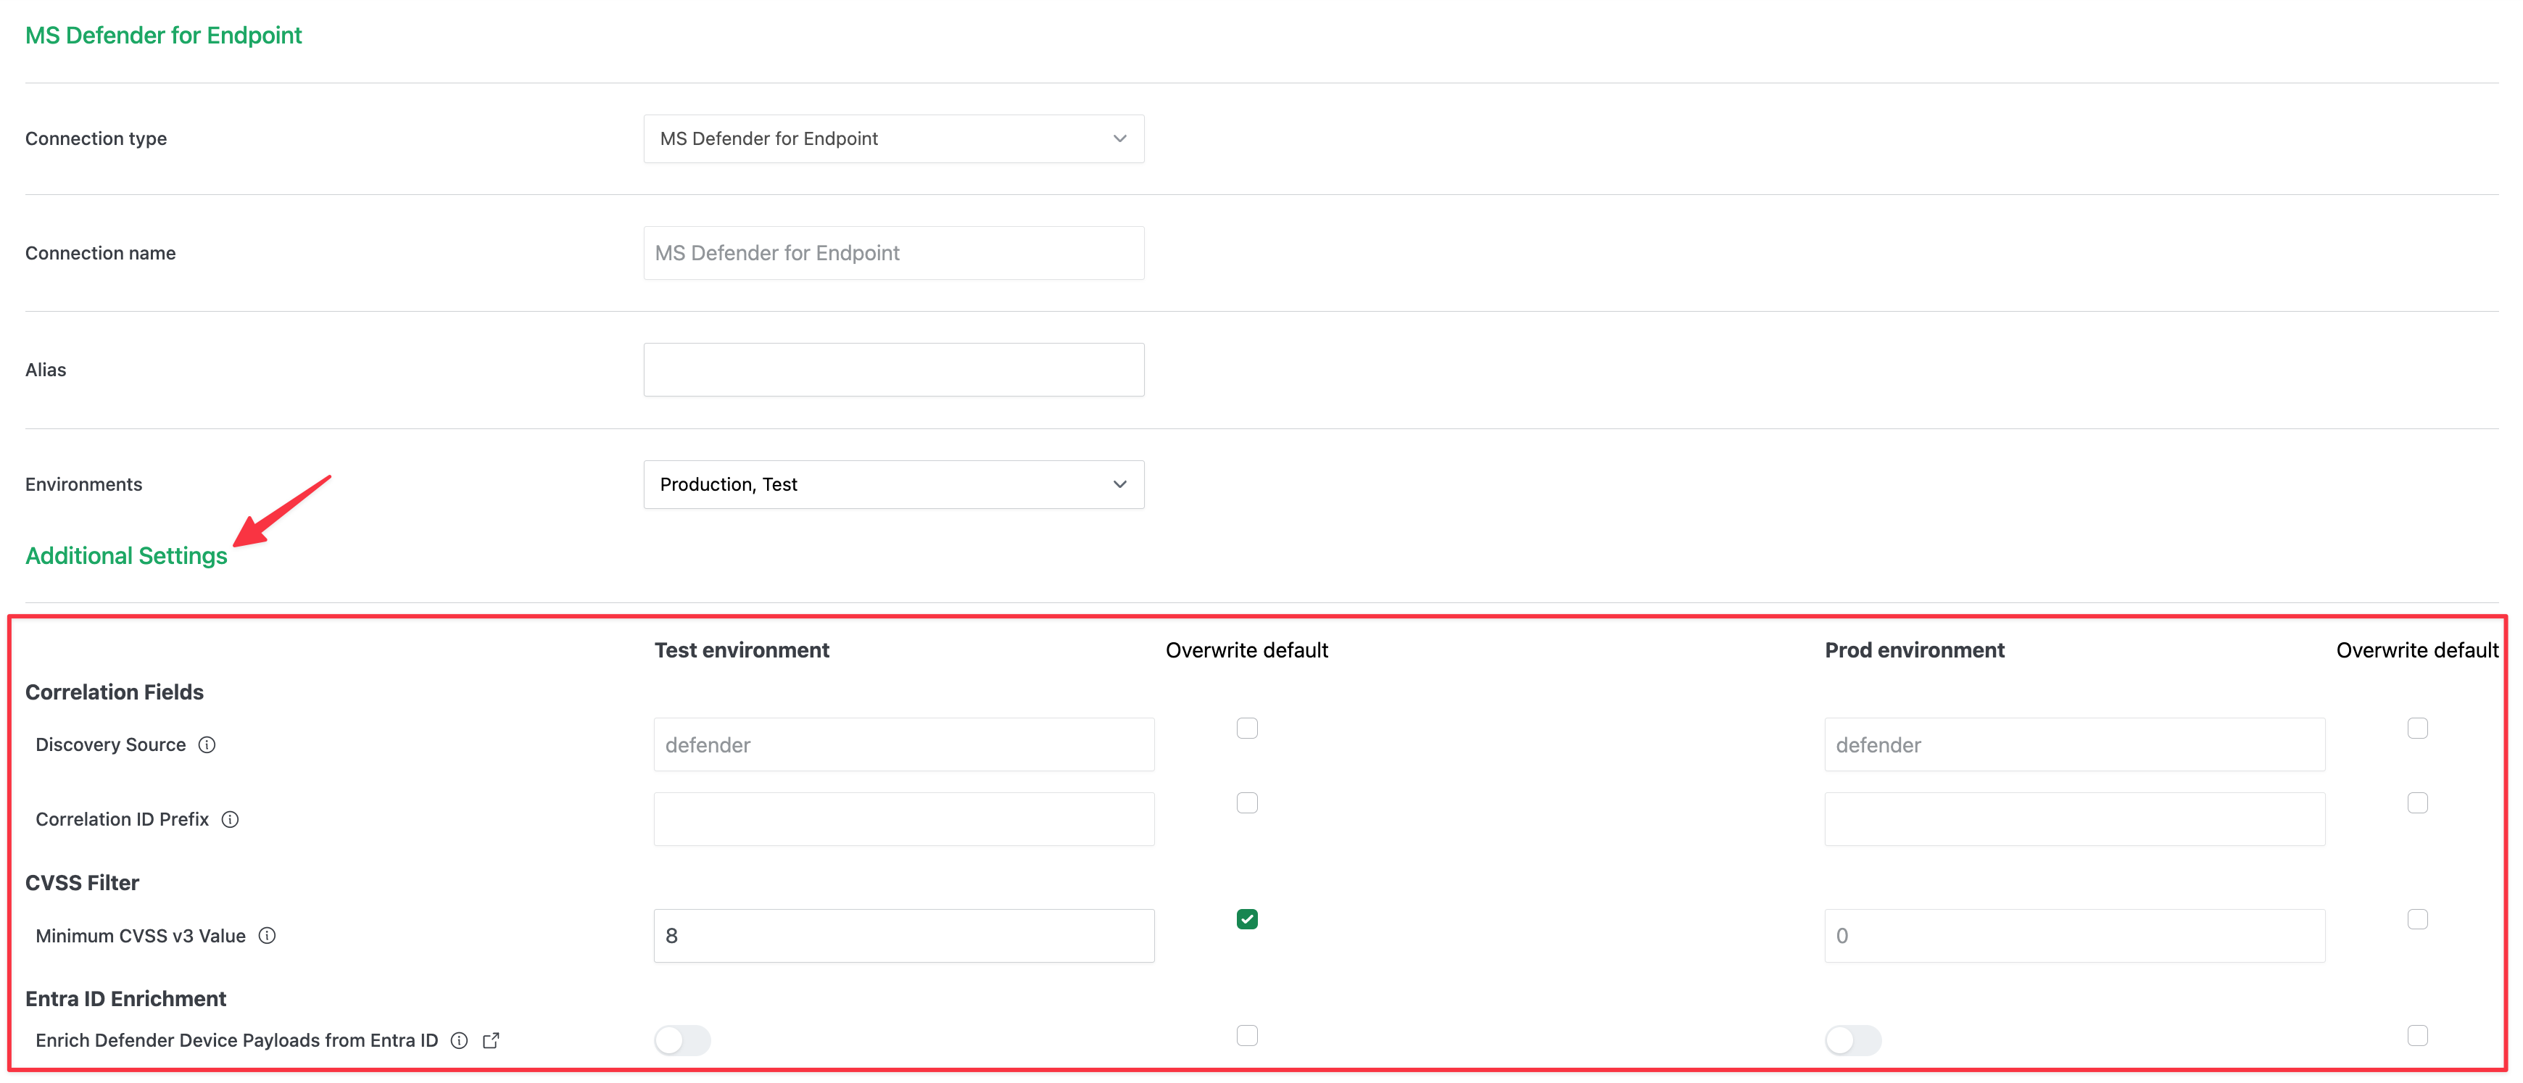Uncheck Test overwrite default for Minimum CVSS

(1247, 919)
